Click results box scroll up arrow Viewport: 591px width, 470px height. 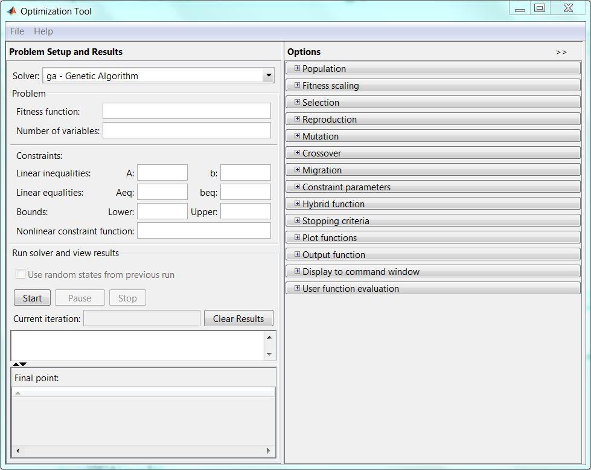(269, 337)
